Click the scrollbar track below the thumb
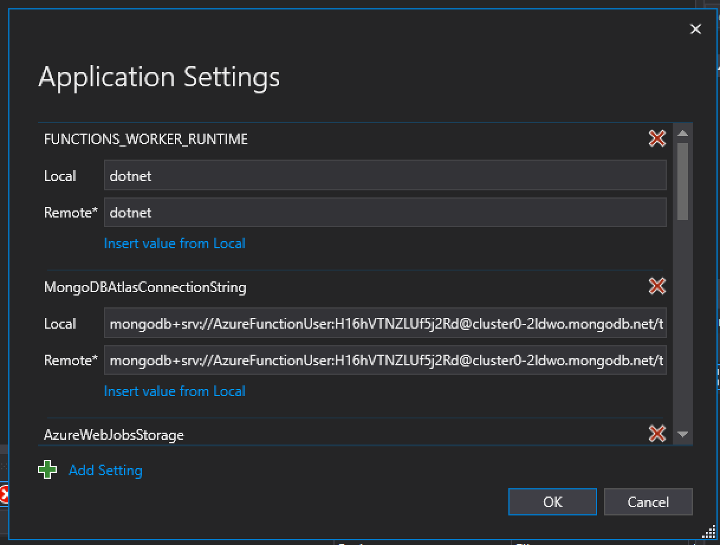Screen dimensions: 720x545 coord(683,325)
